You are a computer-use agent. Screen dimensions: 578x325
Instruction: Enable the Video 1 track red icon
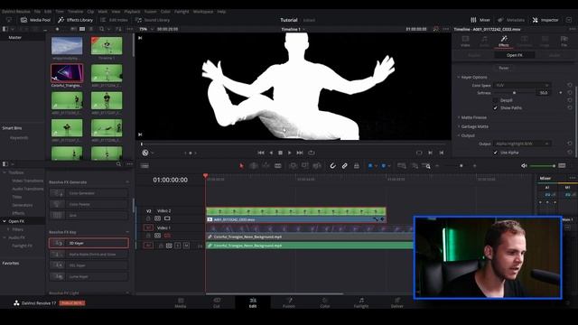[167, 236]
